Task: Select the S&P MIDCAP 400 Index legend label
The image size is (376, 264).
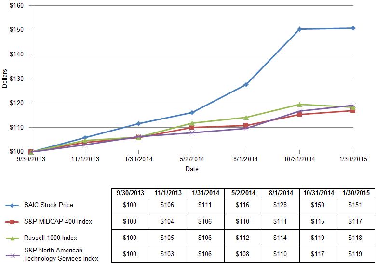Action: click(x=57, y=221)
